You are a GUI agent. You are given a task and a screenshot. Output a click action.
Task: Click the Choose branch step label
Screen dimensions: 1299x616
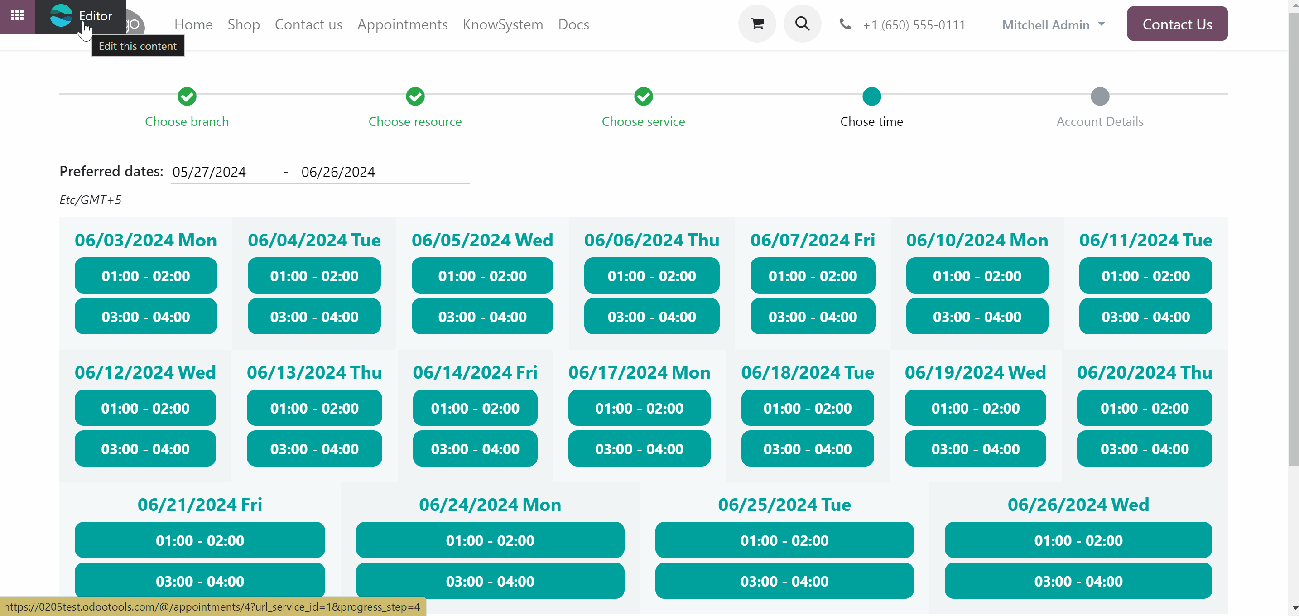187,121
